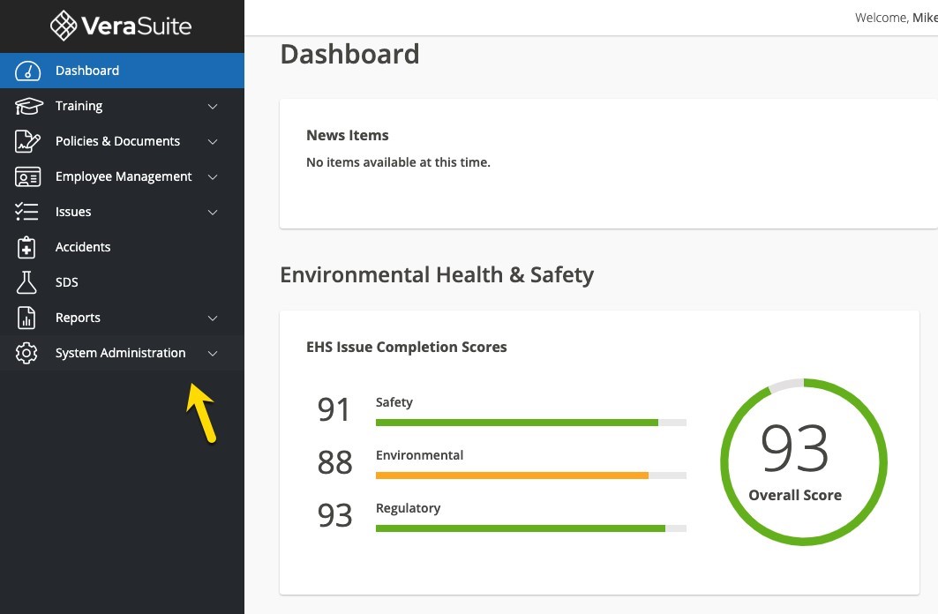Select Policies & Documents in sidebar
Viewport: 938px width, 614px height.
point(122,141)
